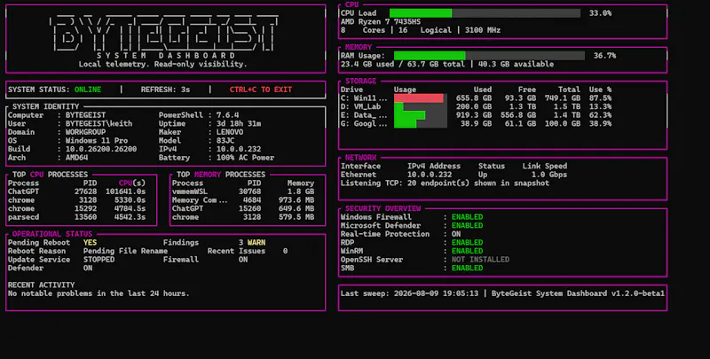Click the PowerShell version 7.6.4
This screenshot has width=710, height=359.
click(x=227, y=115)
